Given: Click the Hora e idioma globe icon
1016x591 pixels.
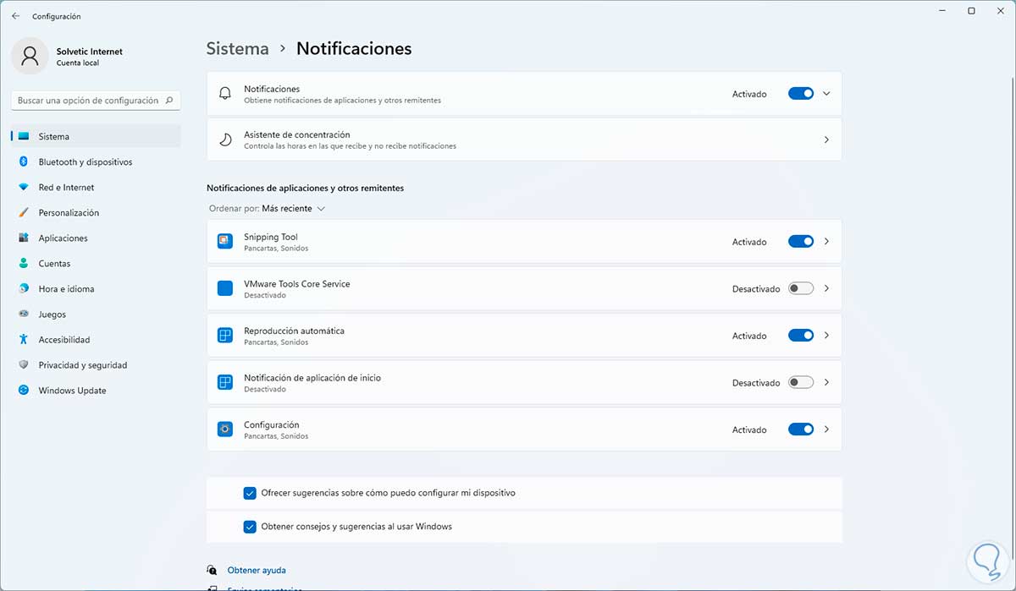Looking at the screenshot, I should pyautogui.click(x=24, y=288).
